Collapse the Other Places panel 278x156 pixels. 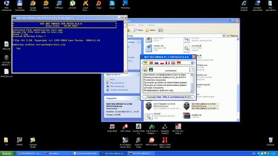138,75
